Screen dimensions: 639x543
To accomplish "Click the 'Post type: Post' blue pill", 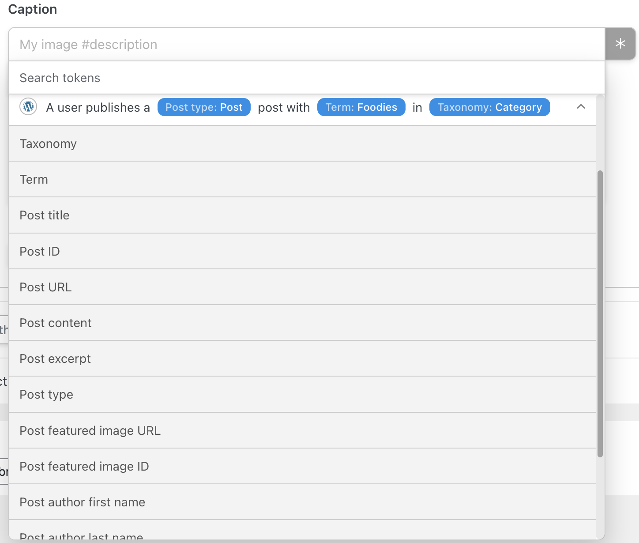I will tap(204, 107).
